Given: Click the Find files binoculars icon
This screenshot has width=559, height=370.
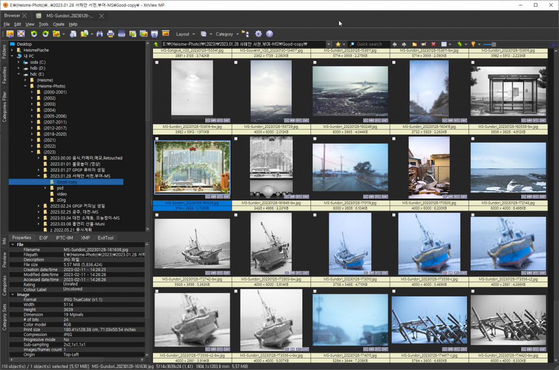Looking at the screenshot, I should 100,34.
